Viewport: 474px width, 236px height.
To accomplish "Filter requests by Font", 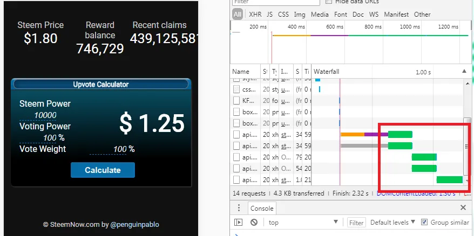I will [x=341, y=14].
